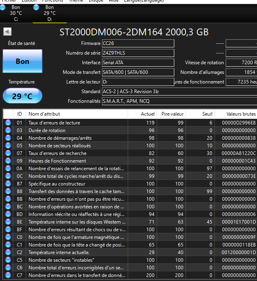The width and height of the screenshot is (257, 281).
Task: Click the Interface field Serial ATA
Action: point(138,63)
